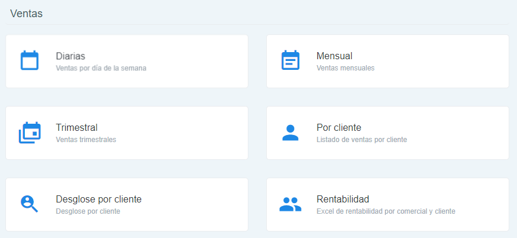Click the stacked calendar icon for Trimestral
The image size is (517, 238).
[30, 133]
